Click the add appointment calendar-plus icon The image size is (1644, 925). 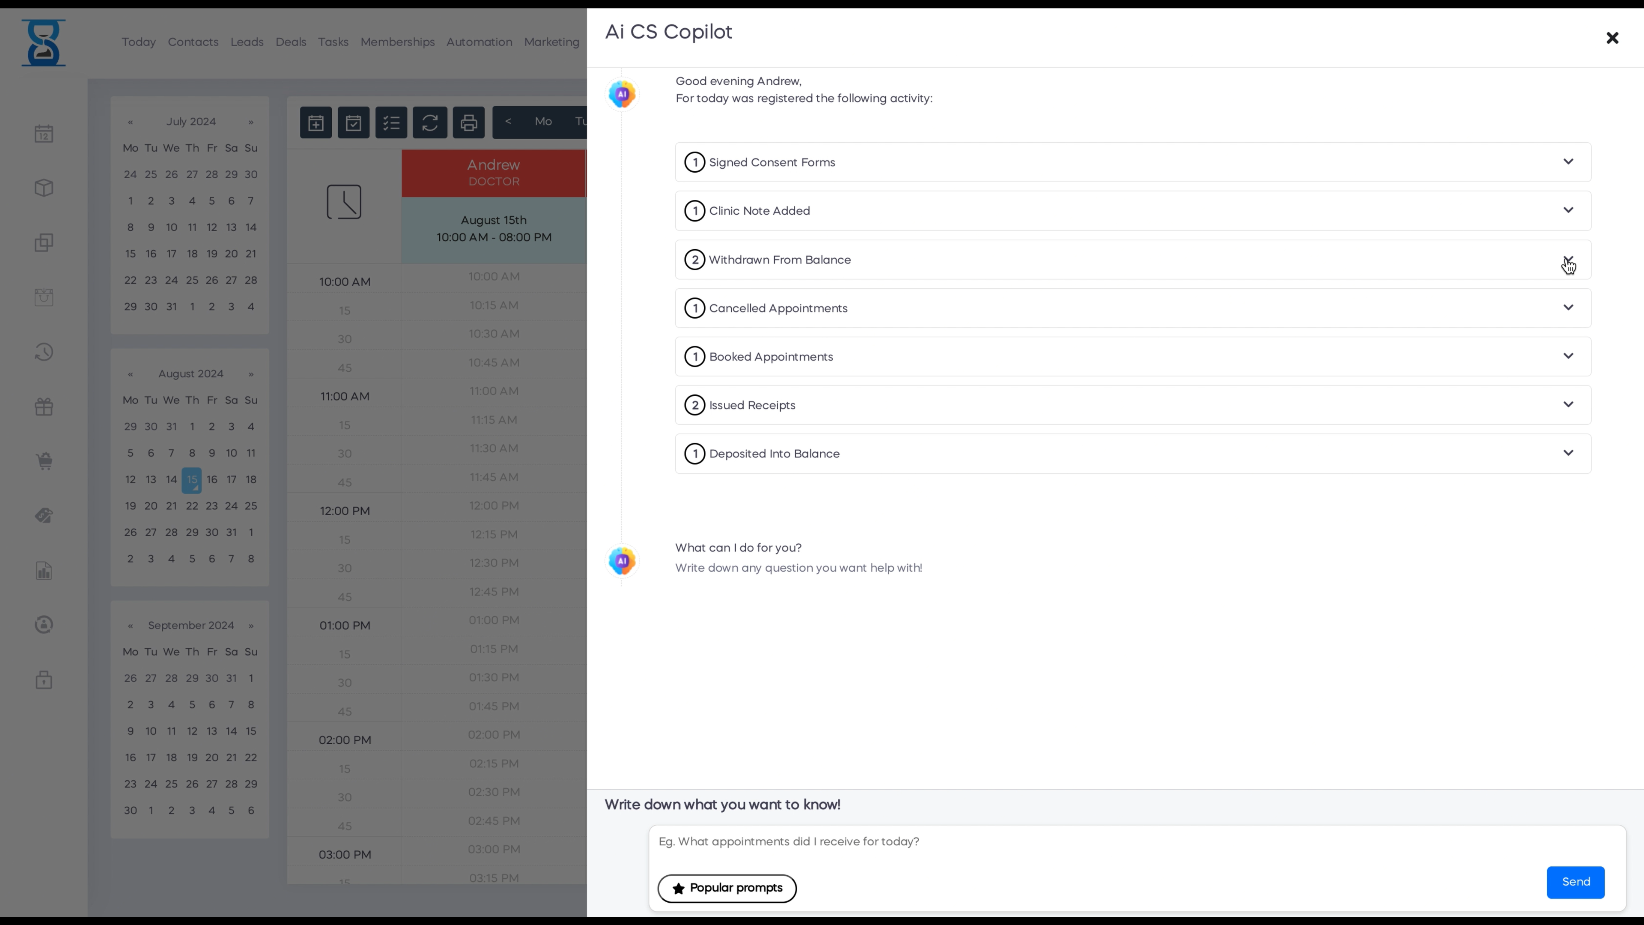[316, 122]
